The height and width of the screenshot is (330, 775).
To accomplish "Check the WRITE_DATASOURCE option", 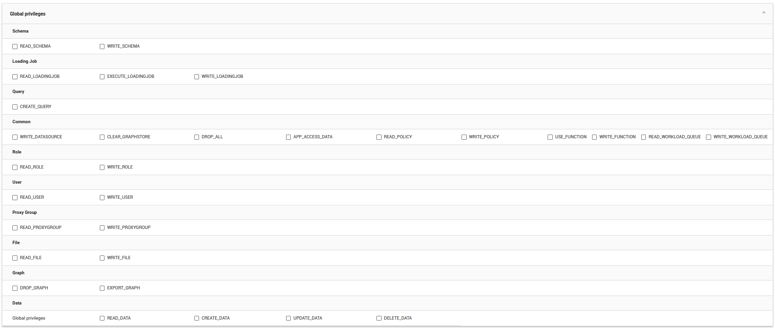I will click(x=15, y=137).
